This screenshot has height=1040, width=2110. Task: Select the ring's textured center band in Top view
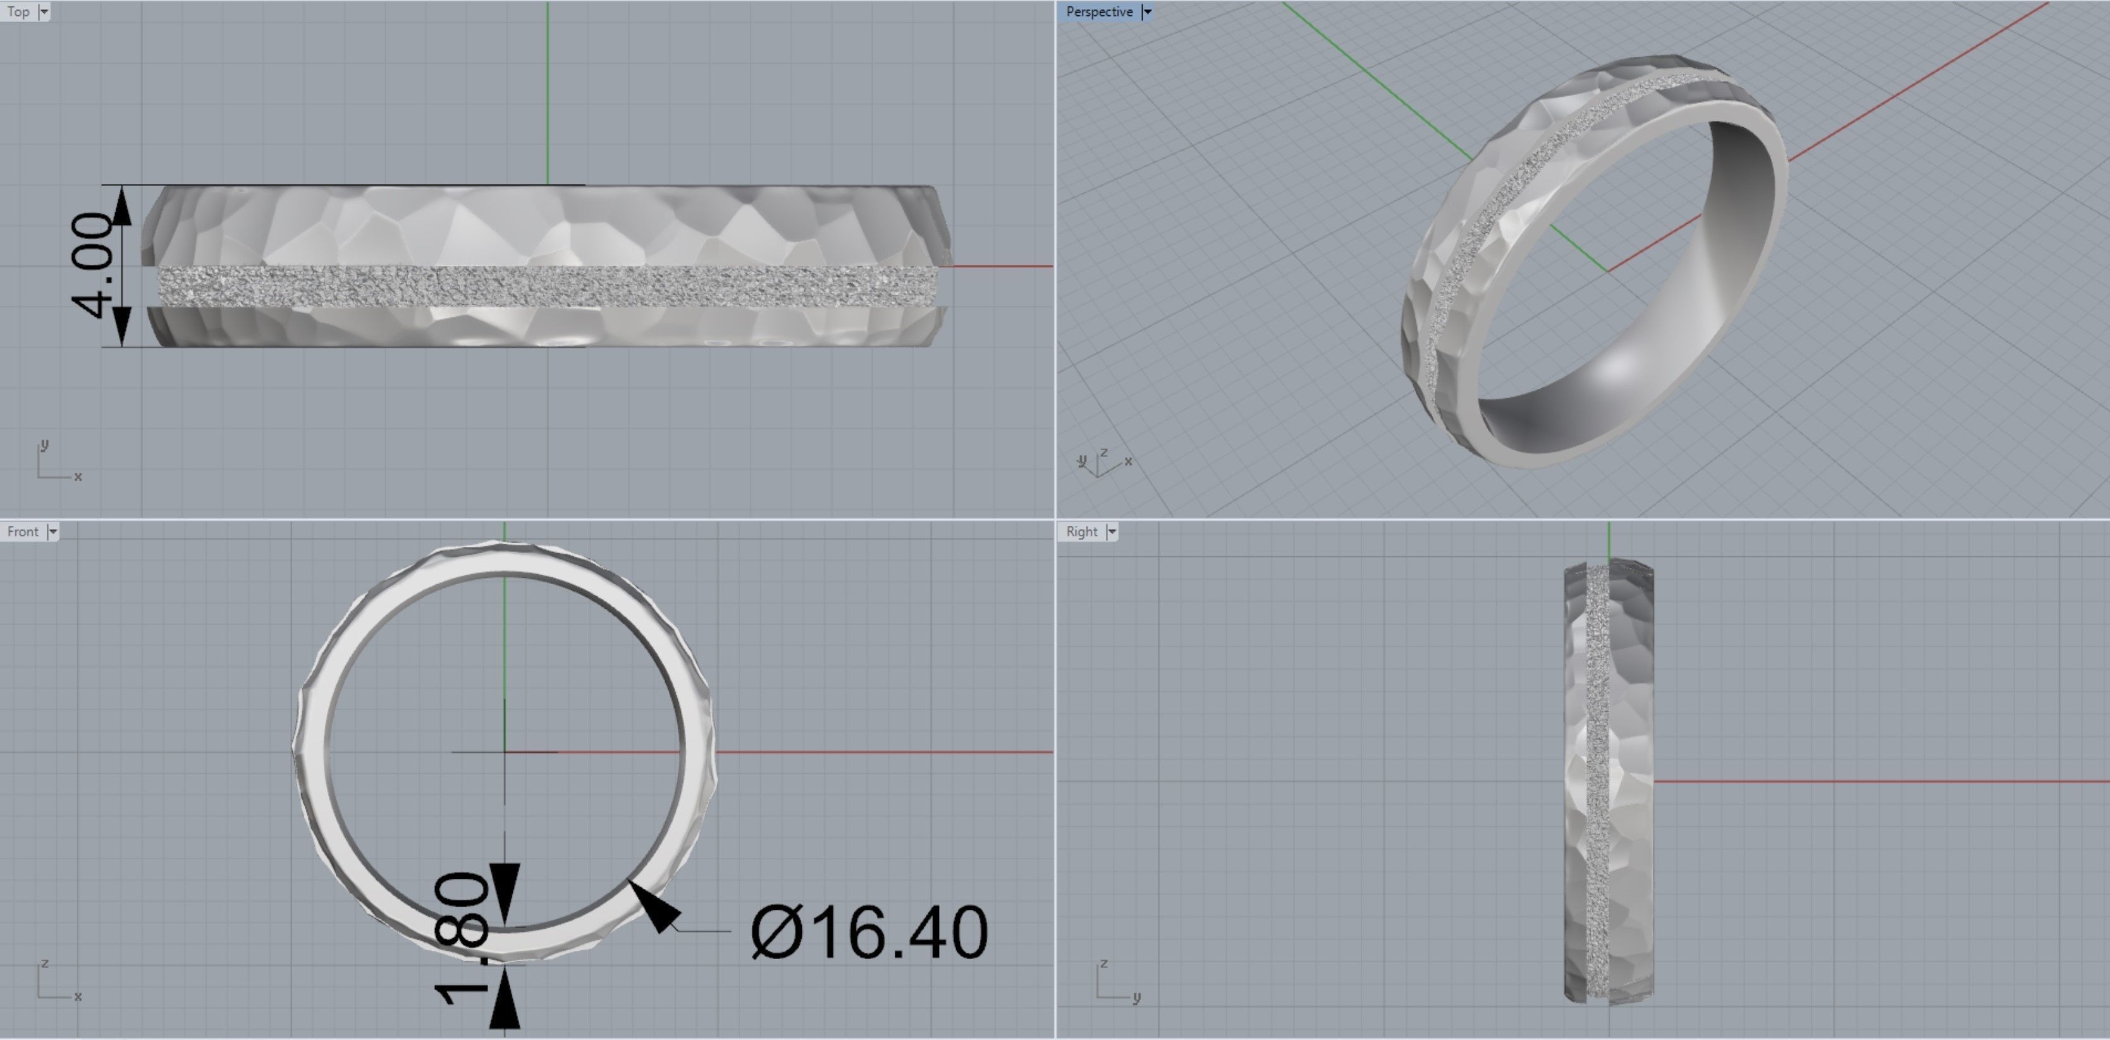point(547,286)
